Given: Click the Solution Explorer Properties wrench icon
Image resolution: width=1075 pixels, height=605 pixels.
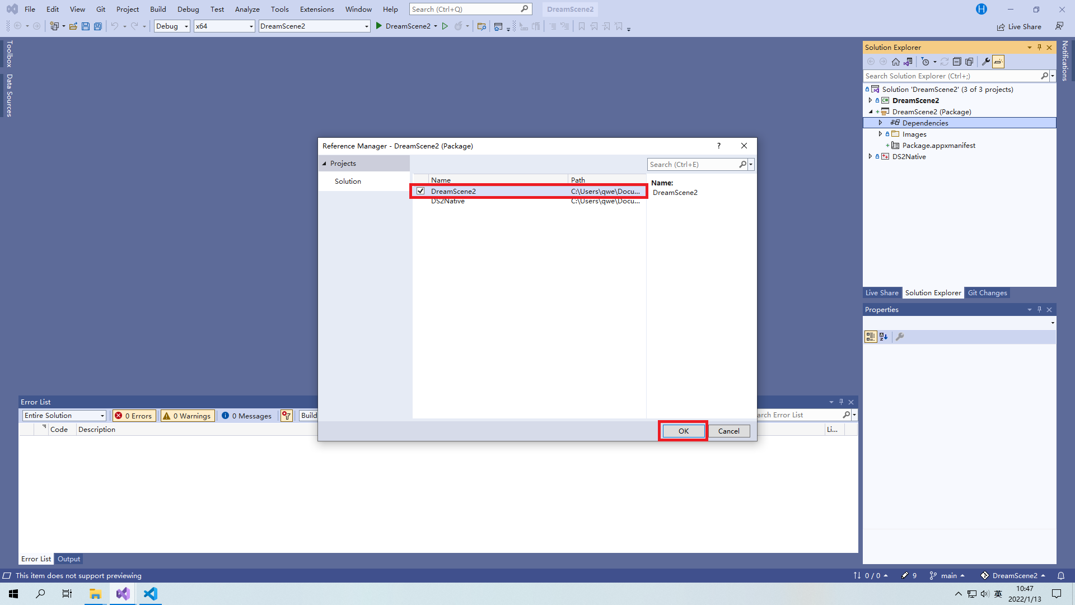Looking at the screenshot, I should (x=986, y=62).
